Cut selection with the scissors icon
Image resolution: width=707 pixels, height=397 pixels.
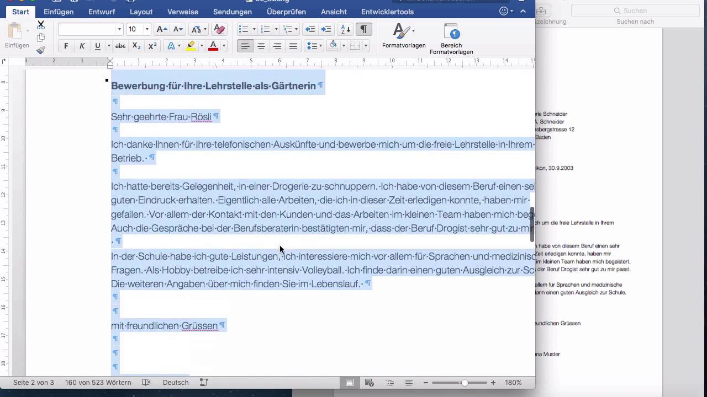click(x=41, y=25)
